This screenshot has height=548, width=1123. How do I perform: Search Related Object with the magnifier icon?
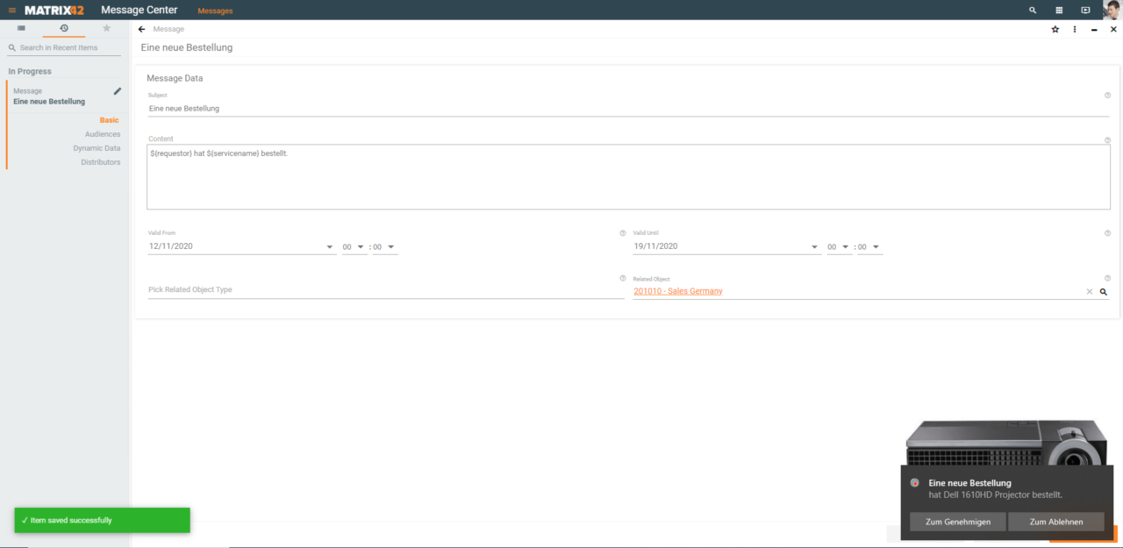[1104, 291]
